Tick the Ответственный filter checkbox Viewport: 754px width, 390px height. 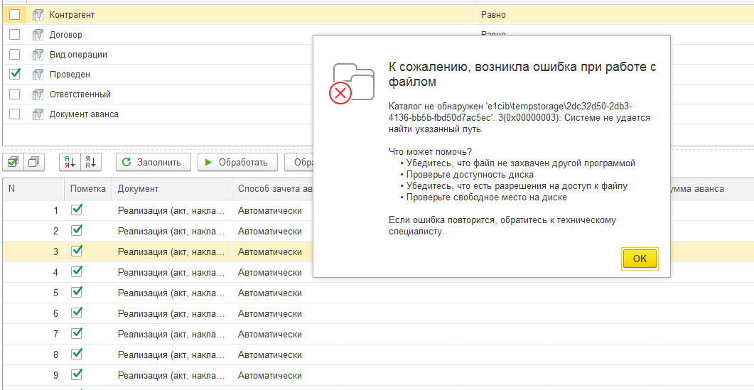tap(14, 94)
